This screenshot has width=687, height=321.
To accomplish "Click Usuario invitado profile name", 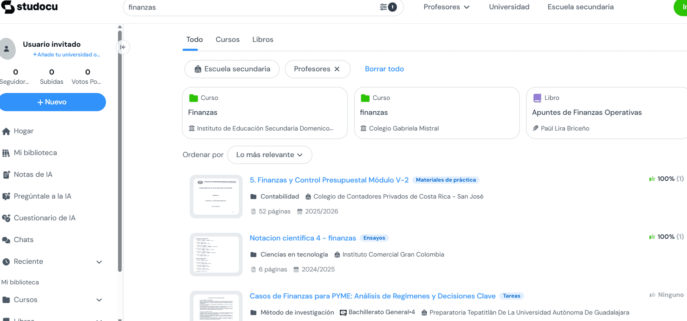I will coord(52,44).
